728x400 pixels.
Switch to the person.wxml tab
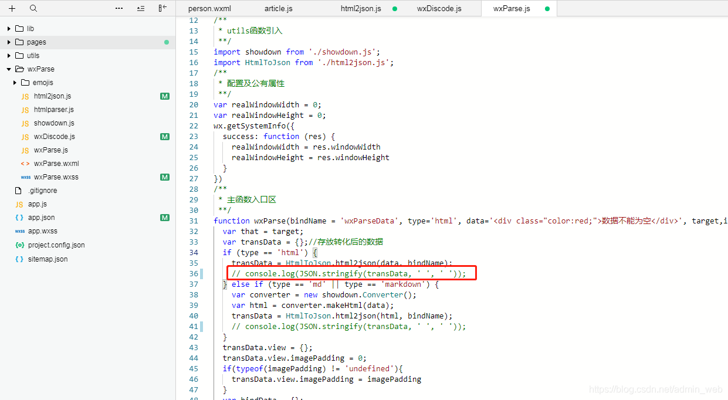pyautogui.click(x=208, y=8)
